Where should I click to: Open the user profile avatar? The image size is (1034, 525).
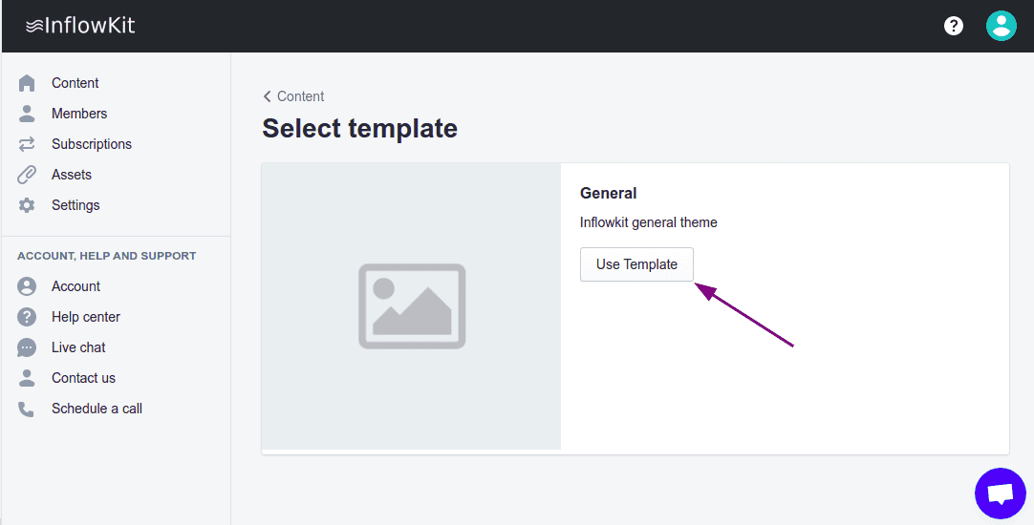point(1001,26)
